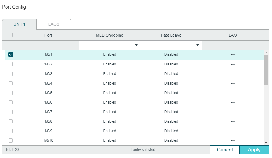The width and height of the screenshot is (272, 158).
Task: Click the Port column header
Action: coord(48,35)
